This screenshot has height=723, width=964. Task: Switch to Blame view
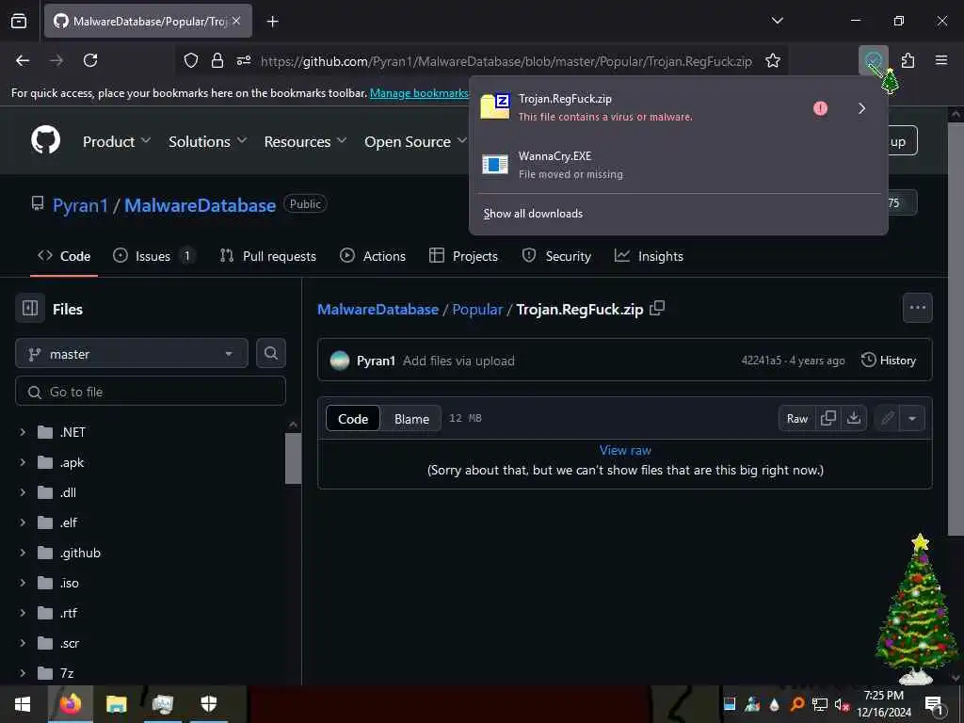pyautogui.click(x=411, y=419)
